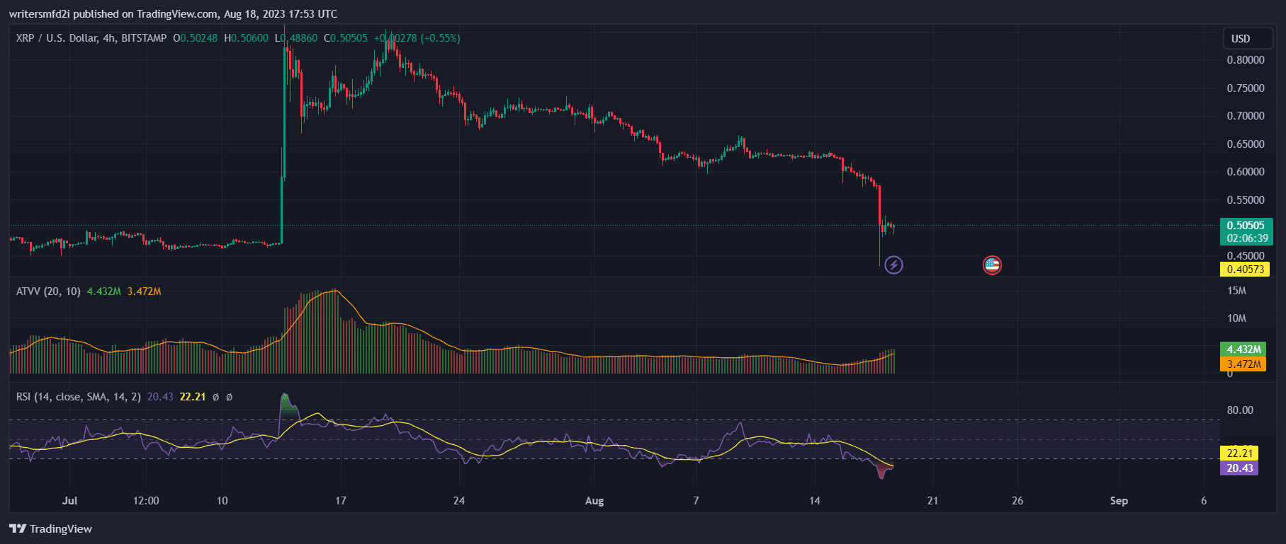
Task: Click the purple lightning bolt event icon
Action: pyautogui.click(x=894, y=265)
